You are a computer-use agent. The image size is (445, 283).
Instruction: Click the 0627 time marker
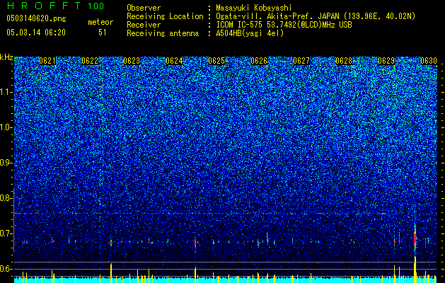(x=301, y=61)
